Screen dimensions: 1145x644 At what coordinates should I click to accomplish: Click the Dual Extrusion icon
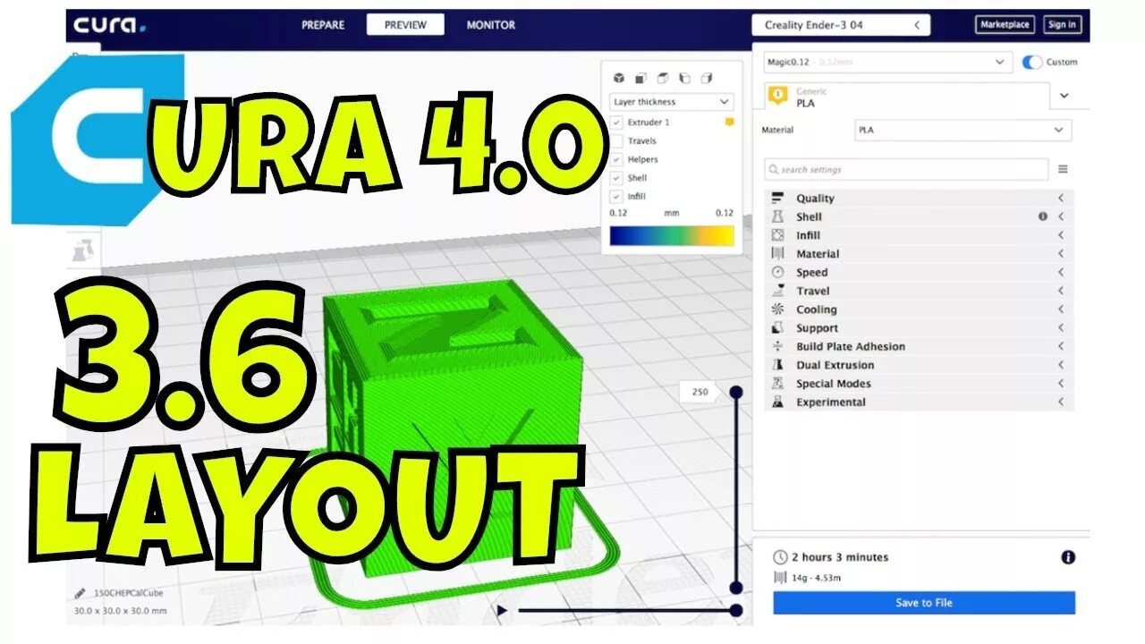coord(777,365)
